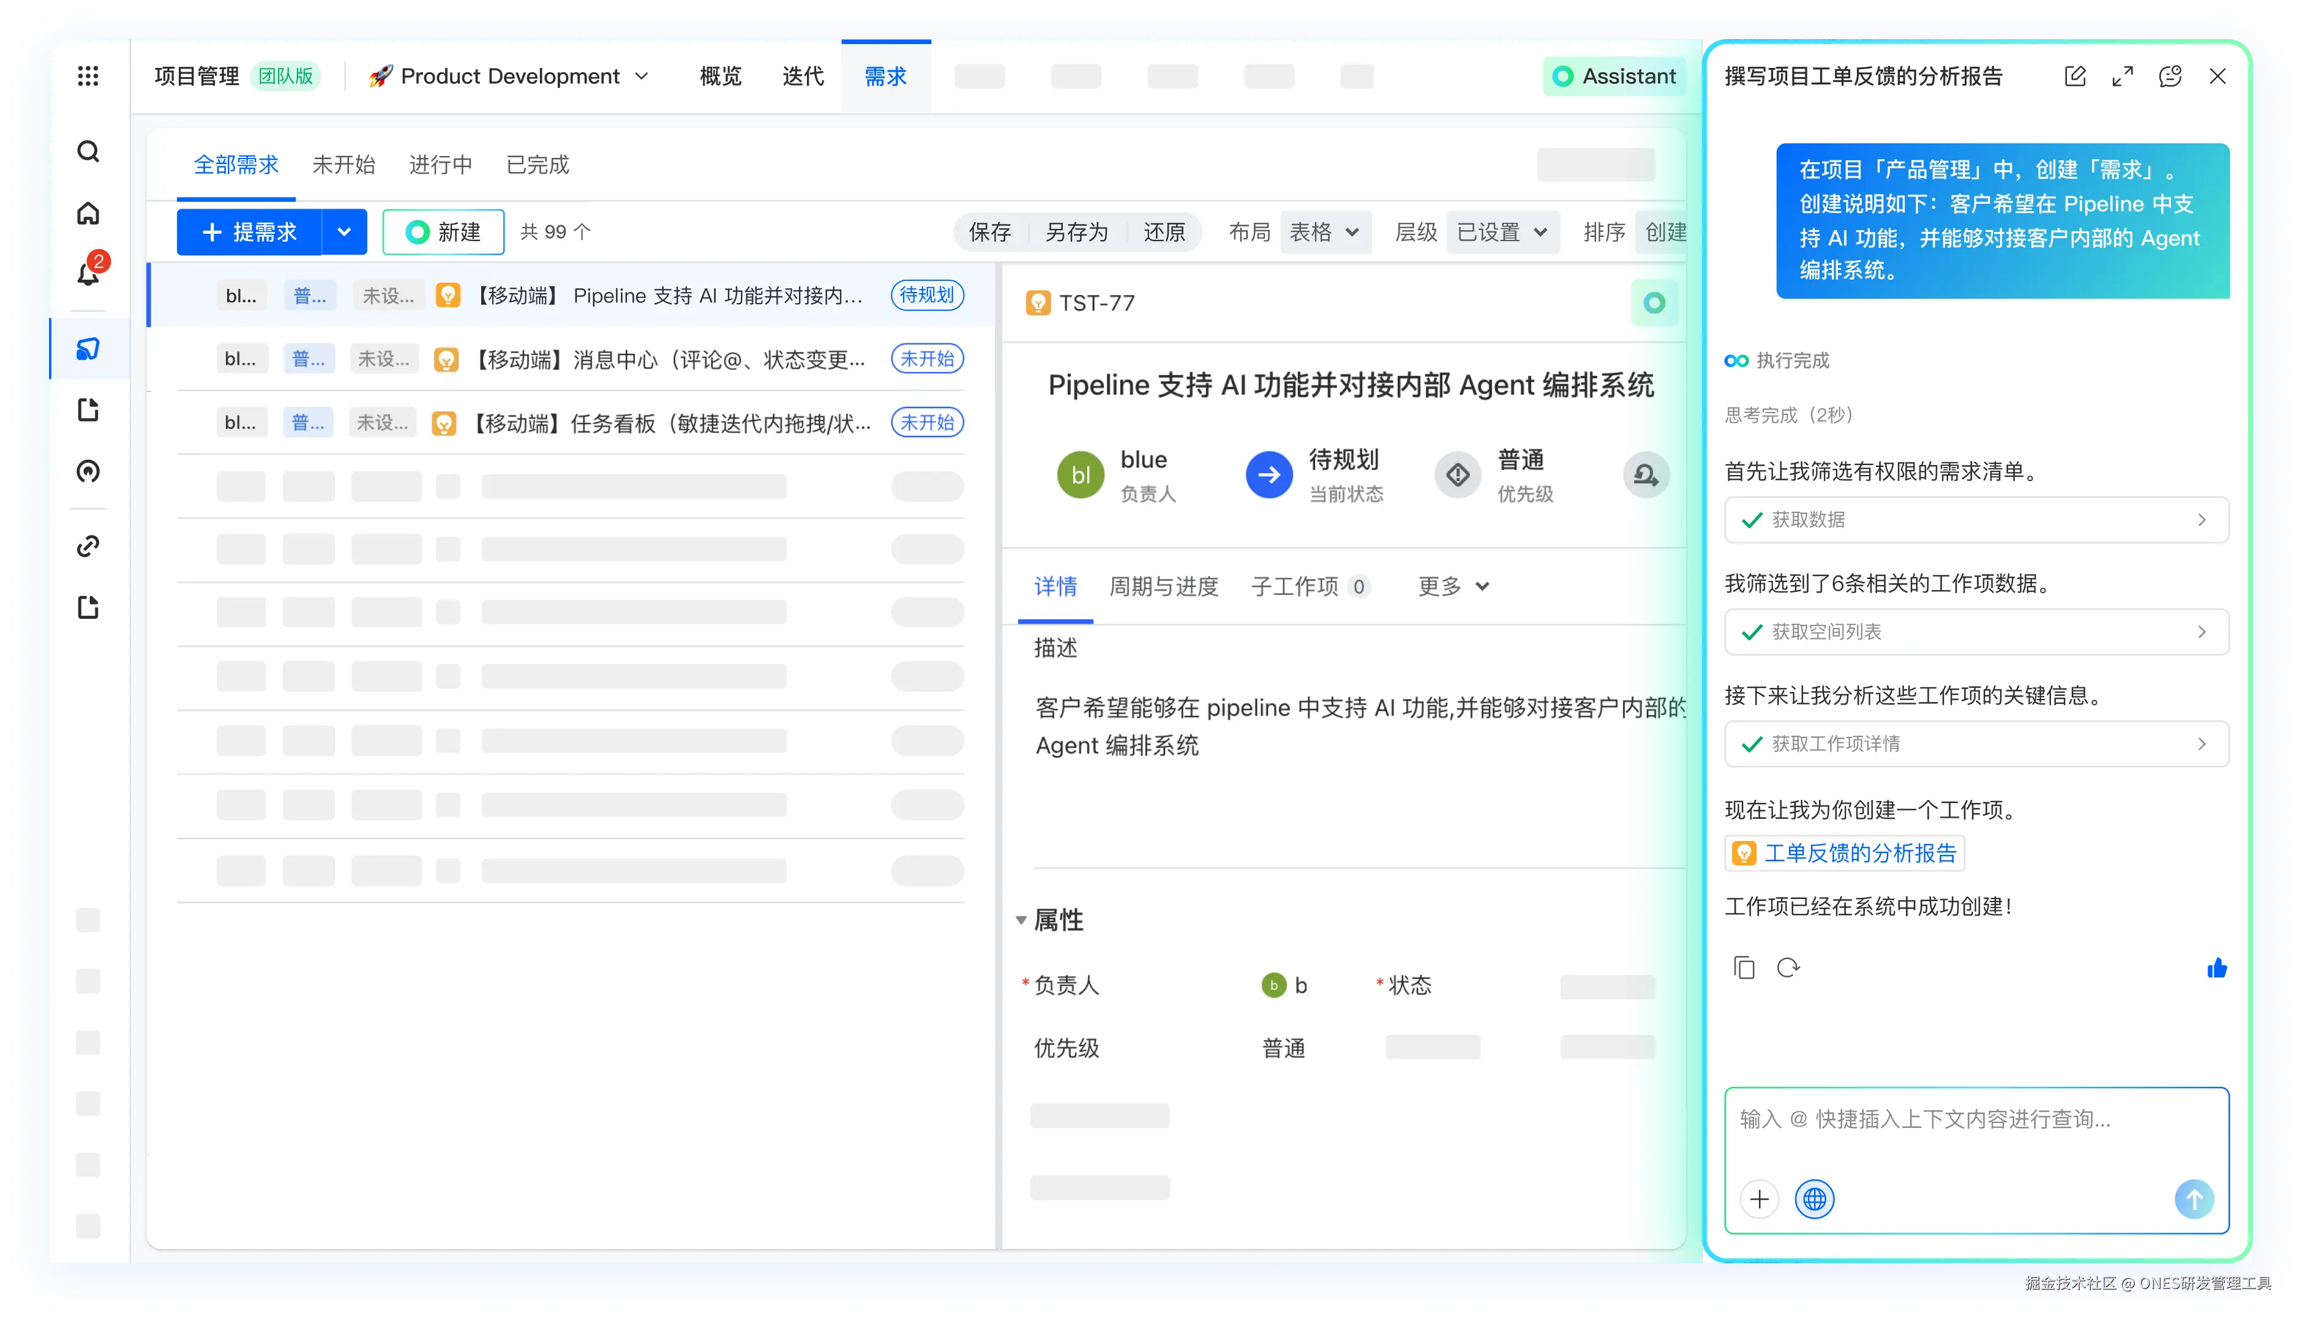Regenerate the assistant response
Viewport: 2302px width, 1322px height.
1788,968
